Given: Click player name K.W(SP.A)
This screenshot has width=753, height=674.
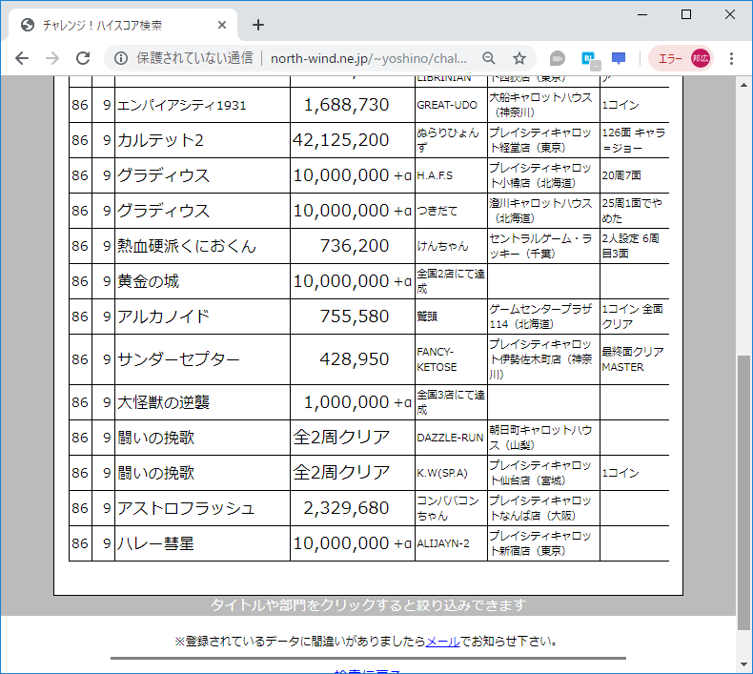Looking at the screenshot, I should 442,473.
